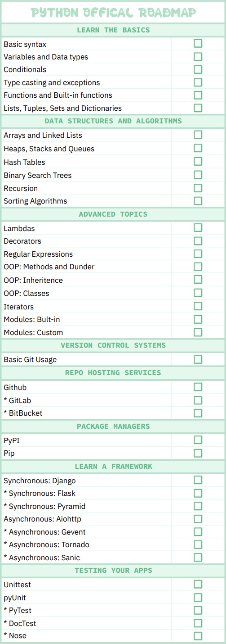Screen dimensions: 226x644
Task: Tick the Nose checkbox
Action: point(198,636)
